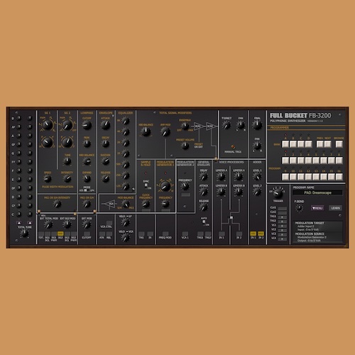Click the Equalizer 8K knob

126,121
